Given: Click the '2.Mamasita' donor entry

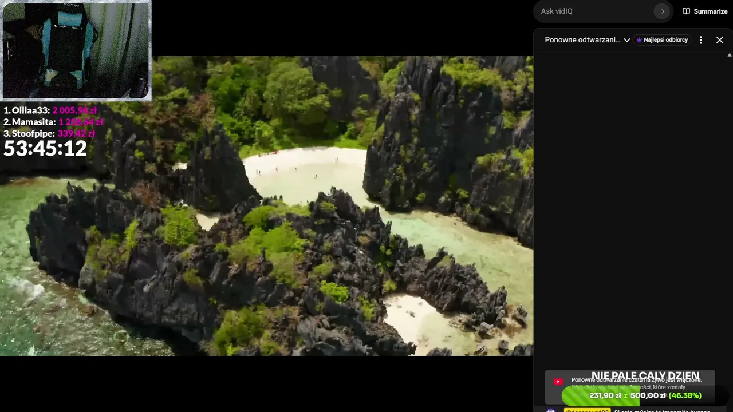Looking at the screenshot, I should [53, 122].
